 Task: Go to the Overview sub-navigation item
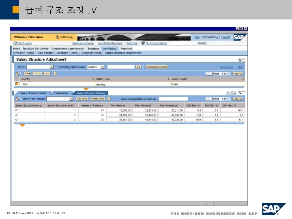(x=19, y=53)
